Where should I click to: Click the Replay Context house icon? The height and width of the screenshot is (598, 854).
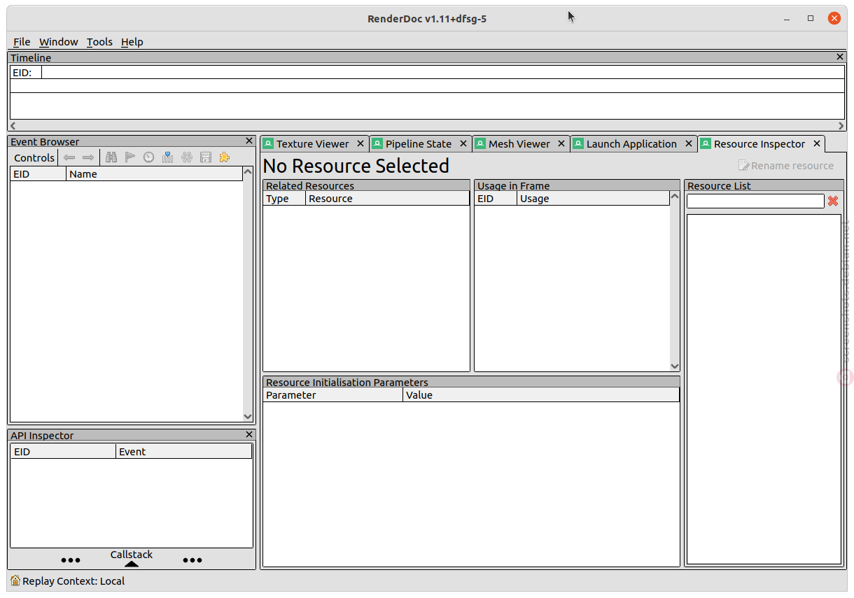pos(15,581)
